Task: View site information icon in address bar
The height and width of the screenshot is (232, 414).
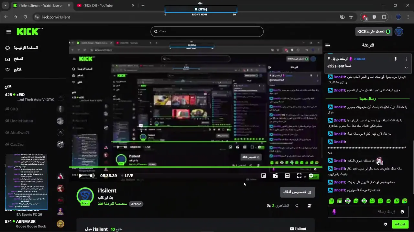Action: (37, 17)
